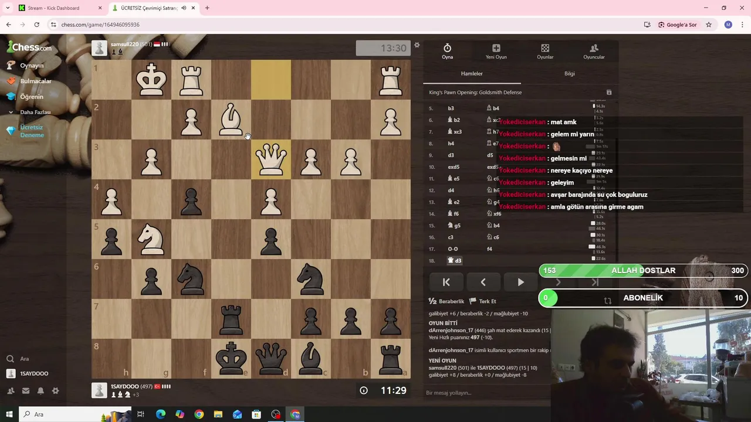
Task: Open the friends icon in sidebar bottom
Action: point(11,391)
